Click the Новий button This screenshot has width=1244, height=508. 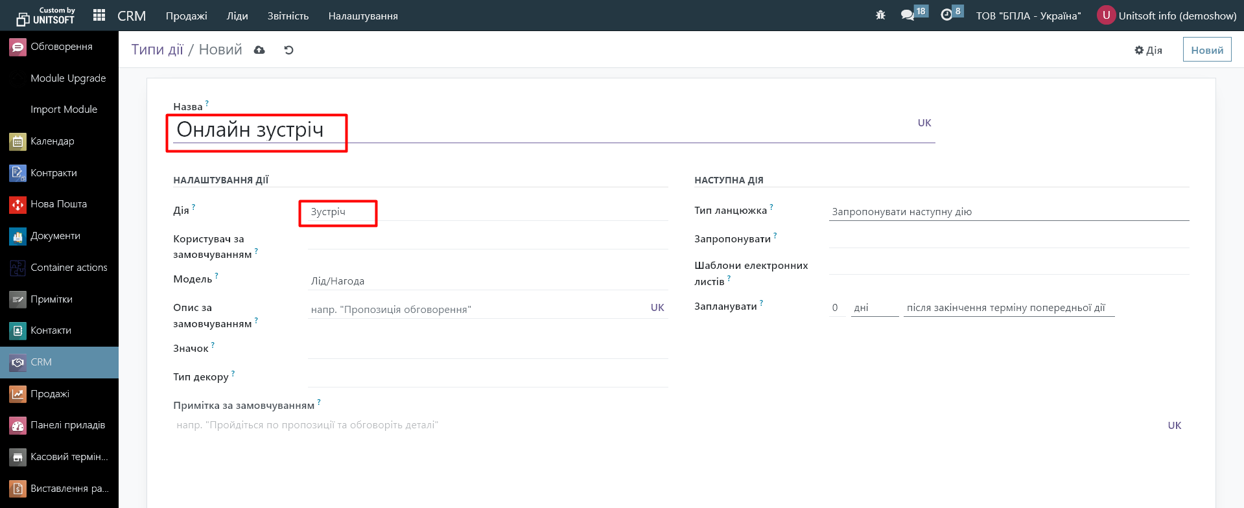1206,50
